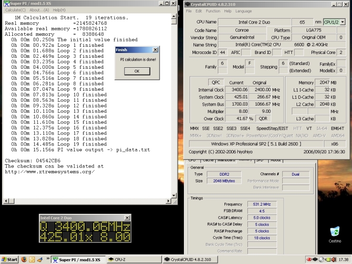This screenshot has width=352, height=264.
Task: Click the QPC button in CrystalCPUID
Action: click(216, 82)
